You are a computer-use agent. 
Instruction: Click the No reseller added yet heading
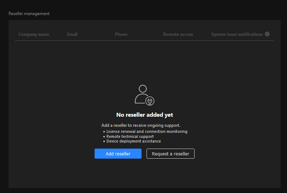(144, 115)
